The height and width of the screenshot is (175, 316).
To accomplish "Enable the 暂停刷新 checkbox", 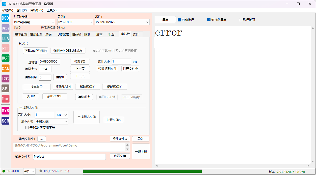I will pos(241,20).
